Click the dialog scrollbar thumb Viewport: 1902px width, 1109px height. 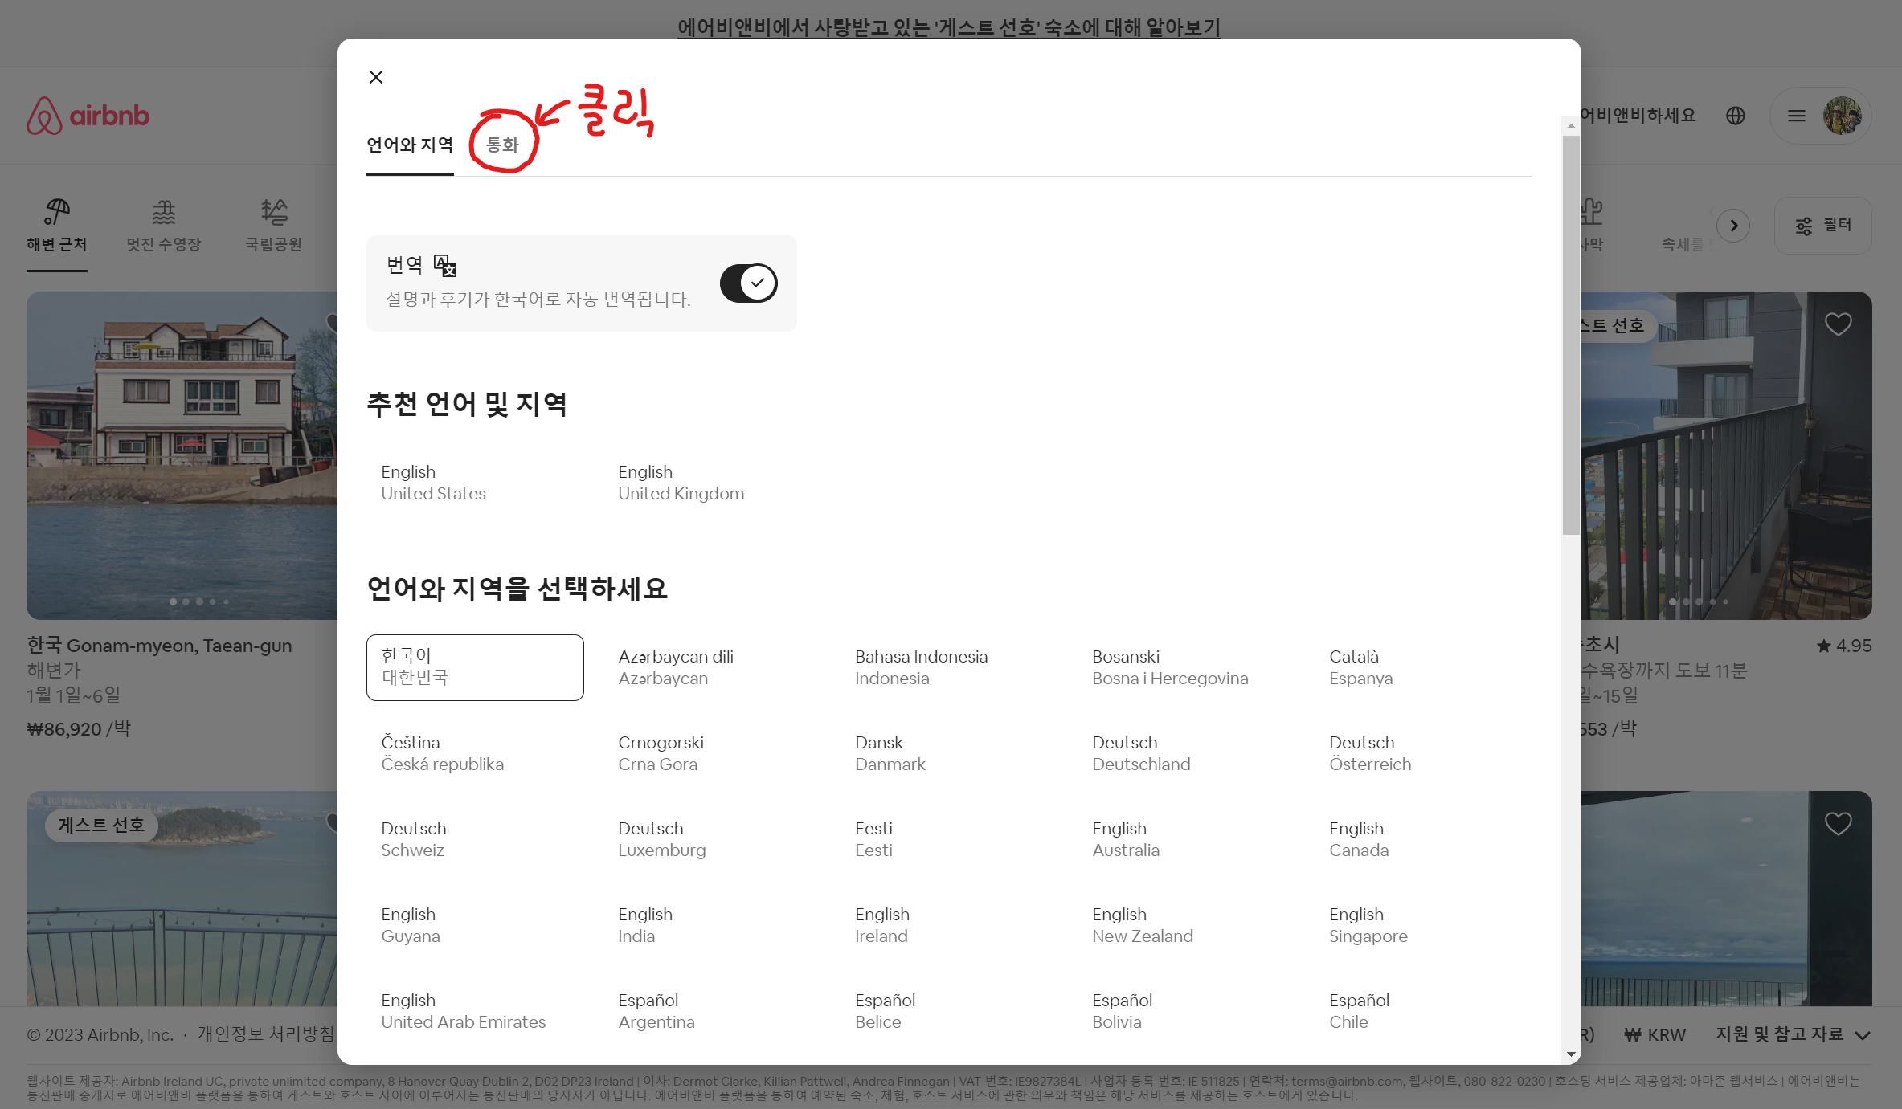1571,335
